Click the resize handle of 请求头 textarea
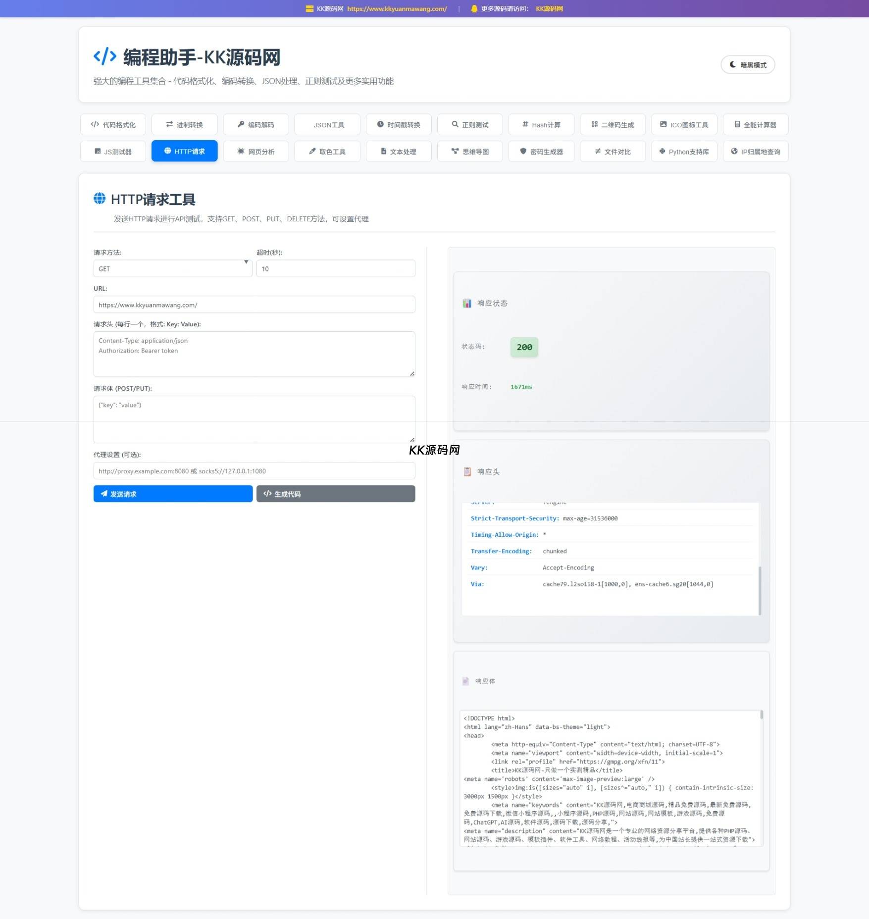Viewport: 869px width, 919px height. click(x=412, y=374)
